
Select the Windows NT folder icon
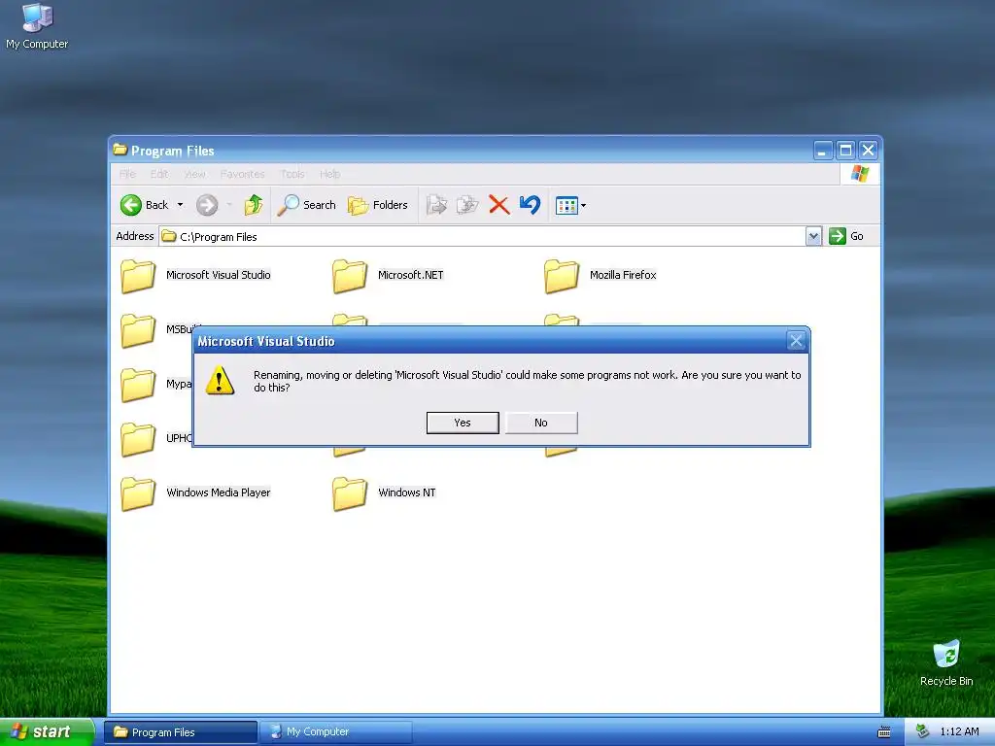click(x=350, y=493)
